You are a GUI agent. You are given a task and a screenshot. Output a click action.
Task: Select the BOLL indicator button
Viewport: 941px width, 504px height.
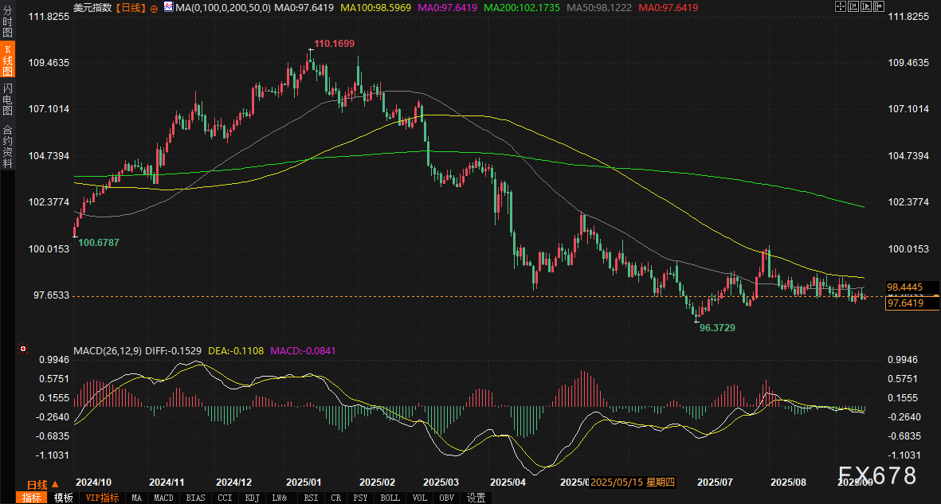tap(390, 498)
